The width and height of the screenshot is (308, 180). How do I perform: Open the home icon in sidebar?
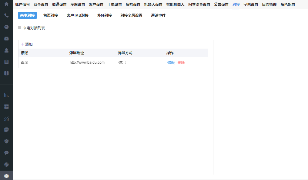6,4
